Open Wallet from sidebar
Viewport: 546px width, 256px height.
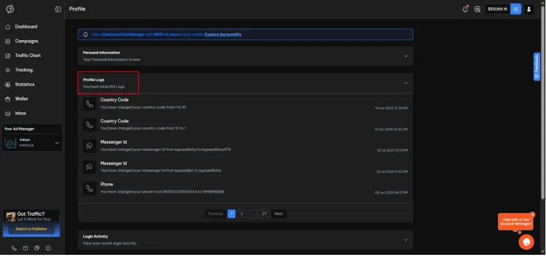coord(21,99)
